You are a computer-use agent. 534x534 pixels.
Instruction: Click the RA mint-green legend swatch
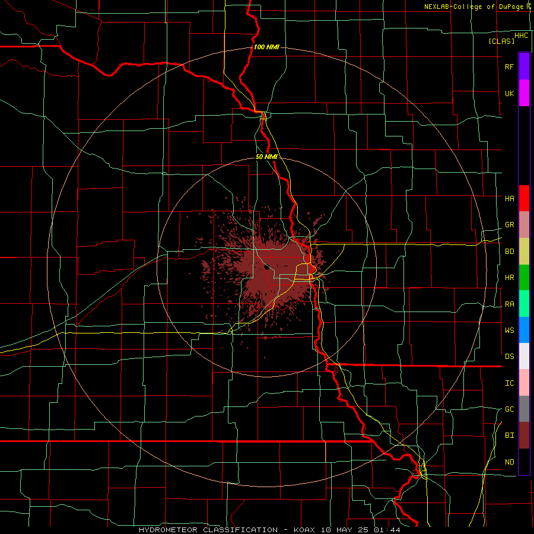point(524,304)
